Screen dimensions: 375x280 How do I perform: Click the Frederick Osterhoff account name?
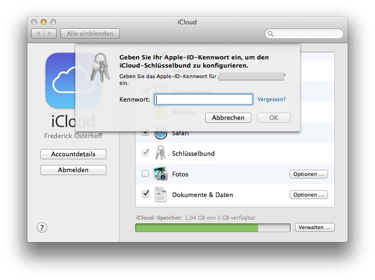point(73,136)
